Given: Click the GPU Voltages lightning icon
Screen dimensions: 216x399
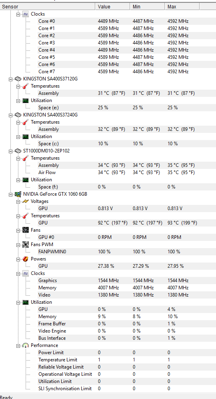Looking at the screenshot, I should tap(26, 201).
